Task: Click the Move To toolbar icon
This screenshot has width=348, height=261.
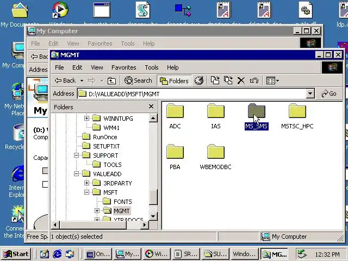Action: pyautogui.click(x=215, y=80)
